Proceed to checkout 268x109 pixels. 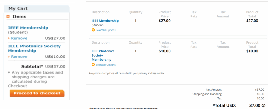tap(37, 93)
